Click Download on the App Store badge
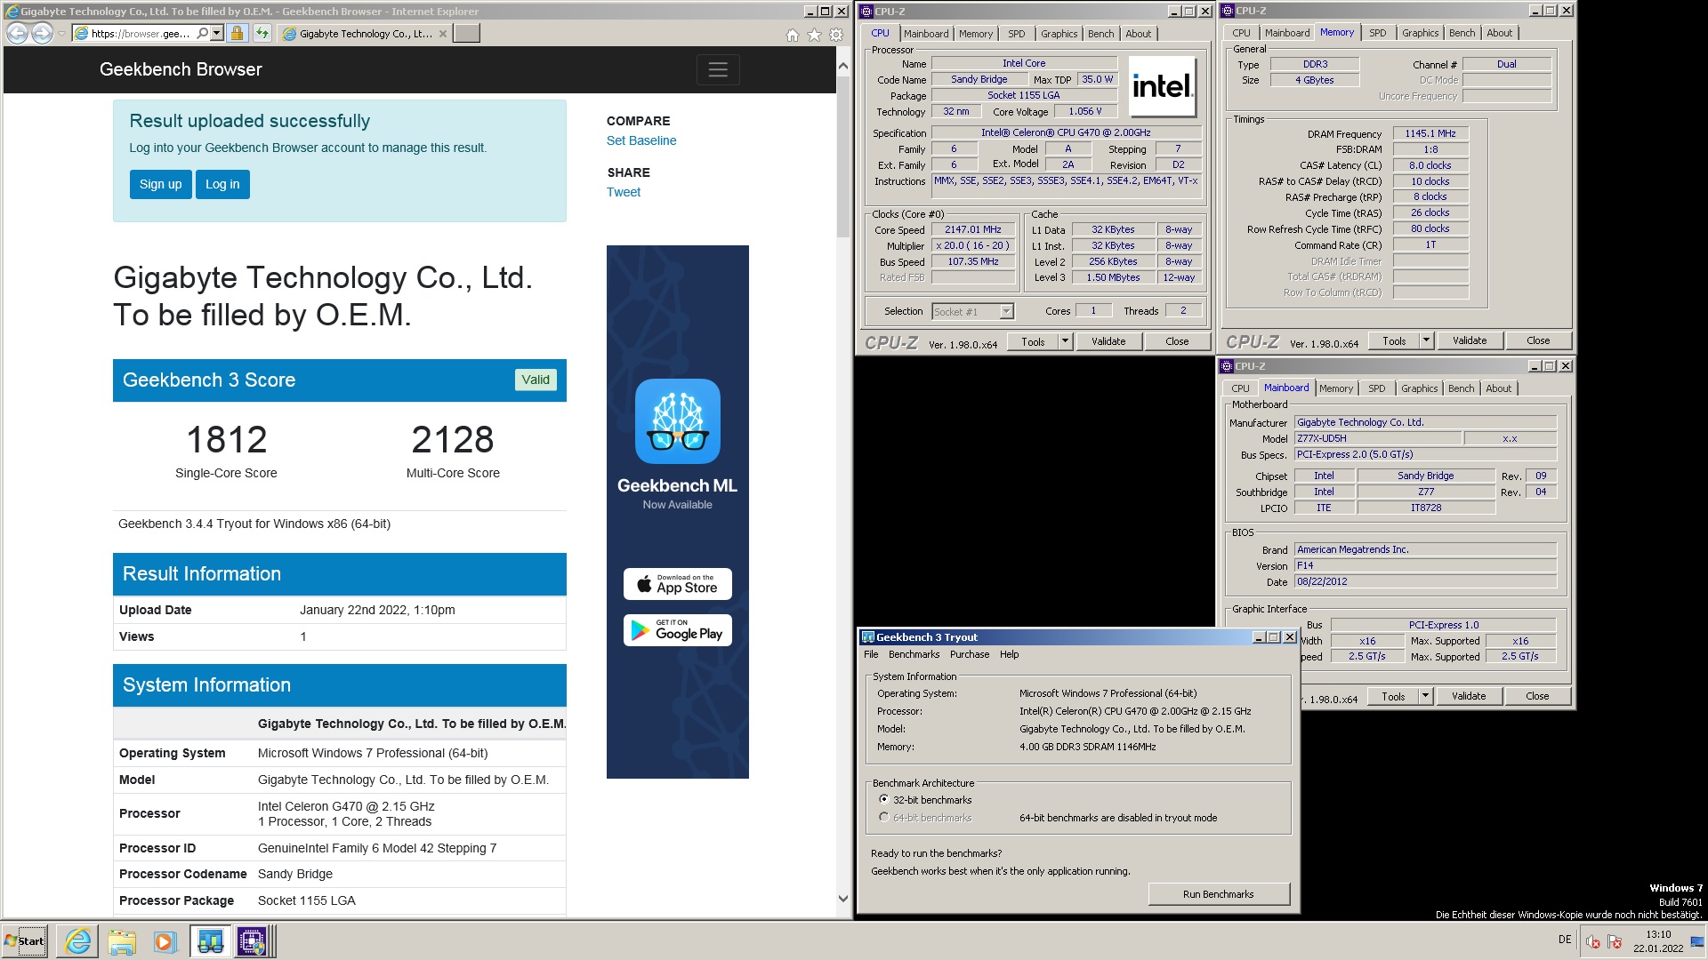 pos(678,584)
